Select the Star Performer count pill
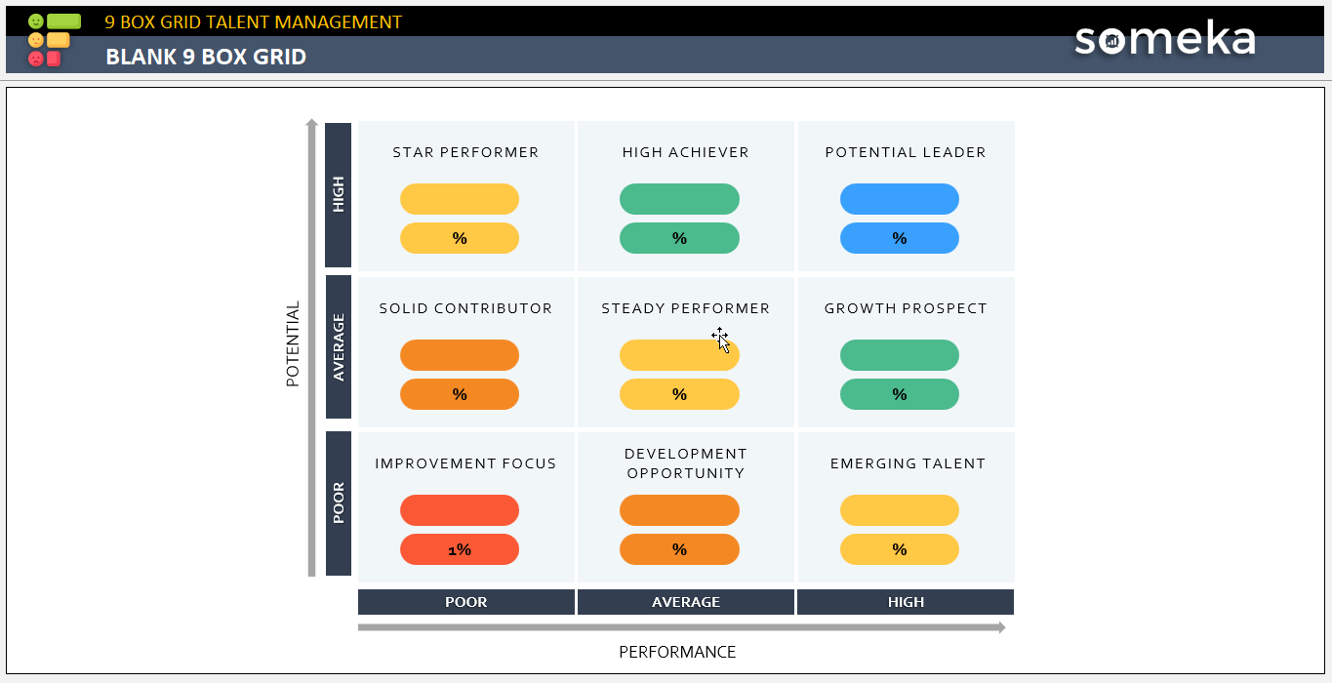This screenshot has height=683, width=1332. [460, 199]
